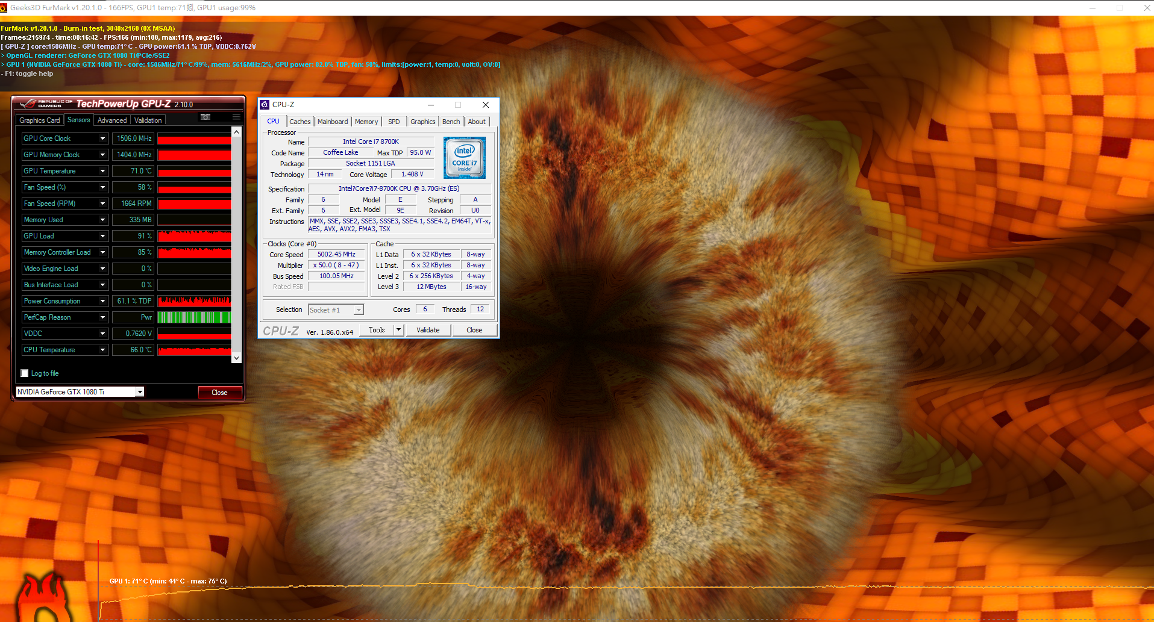The image size is (1154, 622).
Task: Open the Memory Used sensor dropdown
Action: click(x=102, y=220)
